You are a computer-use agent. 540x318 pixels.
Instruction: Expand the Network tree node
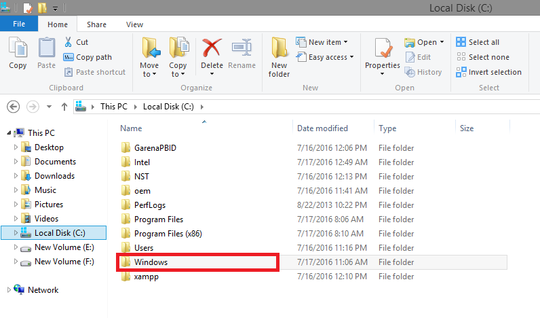pos(9,290)
